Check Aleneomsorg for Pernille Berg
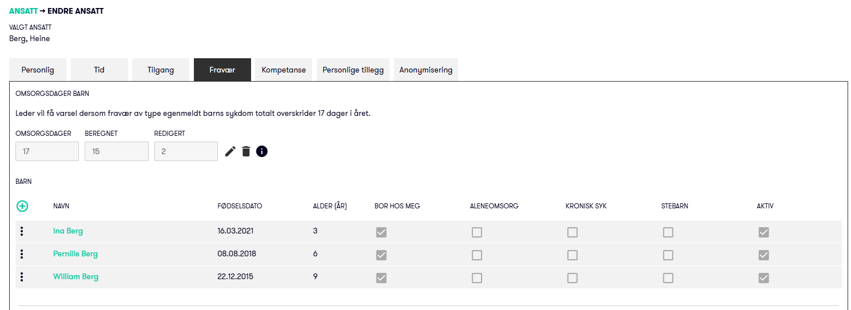The width and height of the screenshot is (851, 310). [477, 255]
